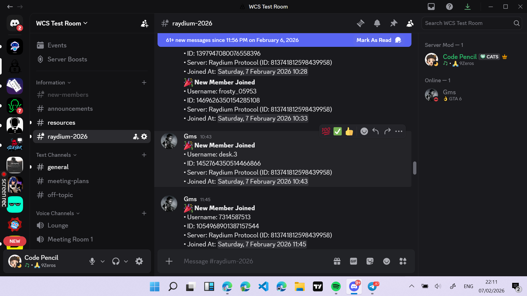Open Pinned Messages with the pin icon
Screen dimensions: 527x296
tap(394, 23)
